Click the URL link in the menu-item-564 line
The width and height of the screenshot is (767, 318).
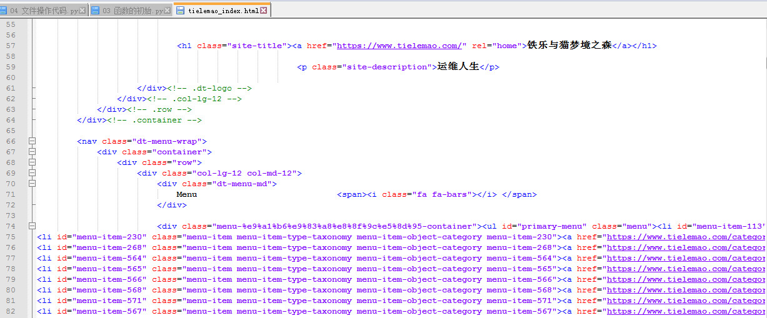(686, 258)
